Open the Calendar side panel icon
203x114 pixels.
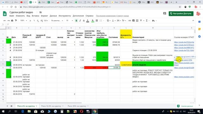pyautogui.click(x=200, y=22)
